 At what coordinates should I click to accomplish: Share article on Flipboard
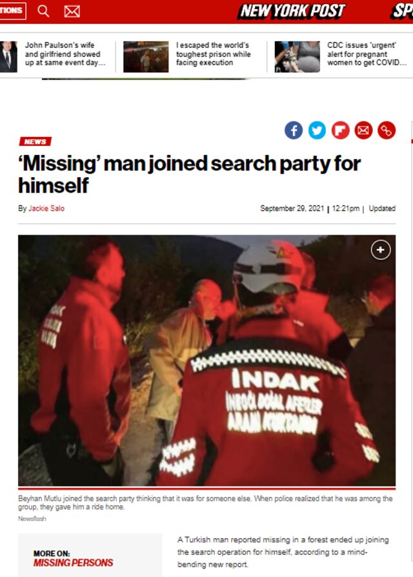tap(340, 131)
